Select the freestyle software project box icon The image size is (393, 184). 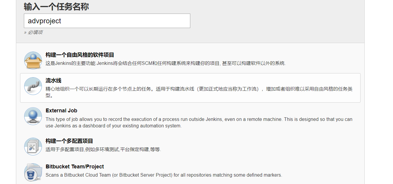[x=33, y=60]
